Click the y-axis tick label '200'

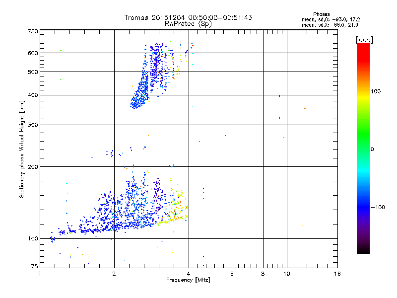33,167
